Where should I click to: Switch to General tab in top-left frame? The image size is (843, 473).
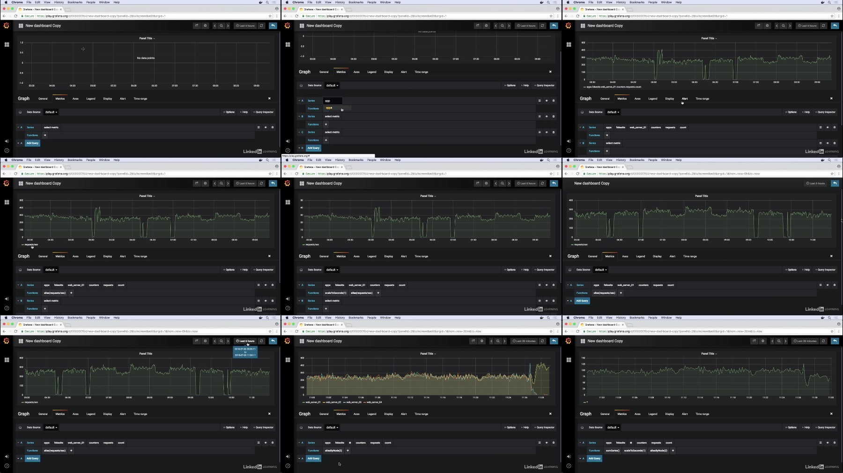pyautogui.click(x=43, y=99)
